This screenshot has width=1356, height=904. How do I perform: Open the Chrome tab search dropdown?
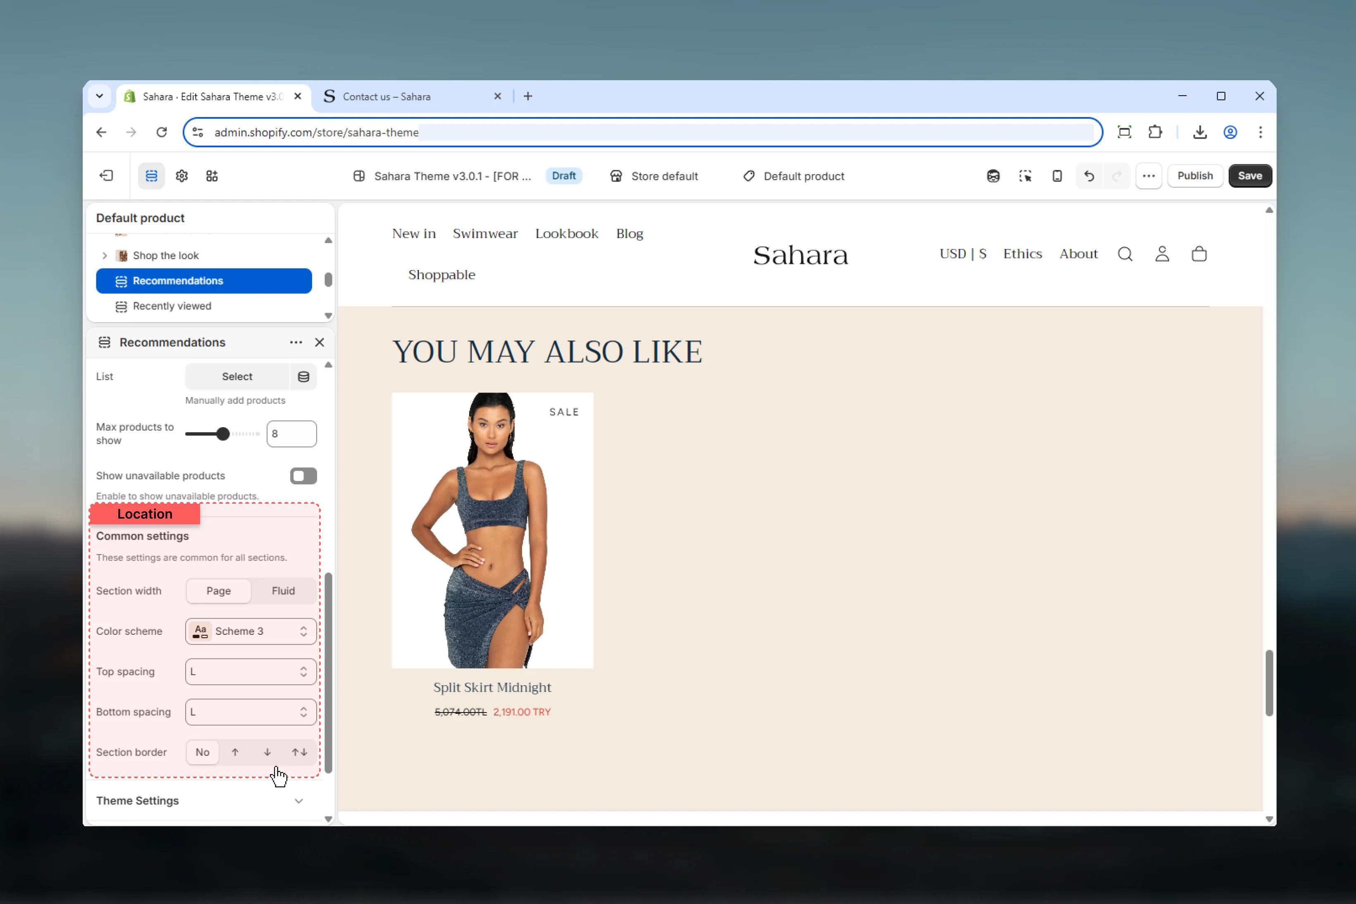coord(99,96)
